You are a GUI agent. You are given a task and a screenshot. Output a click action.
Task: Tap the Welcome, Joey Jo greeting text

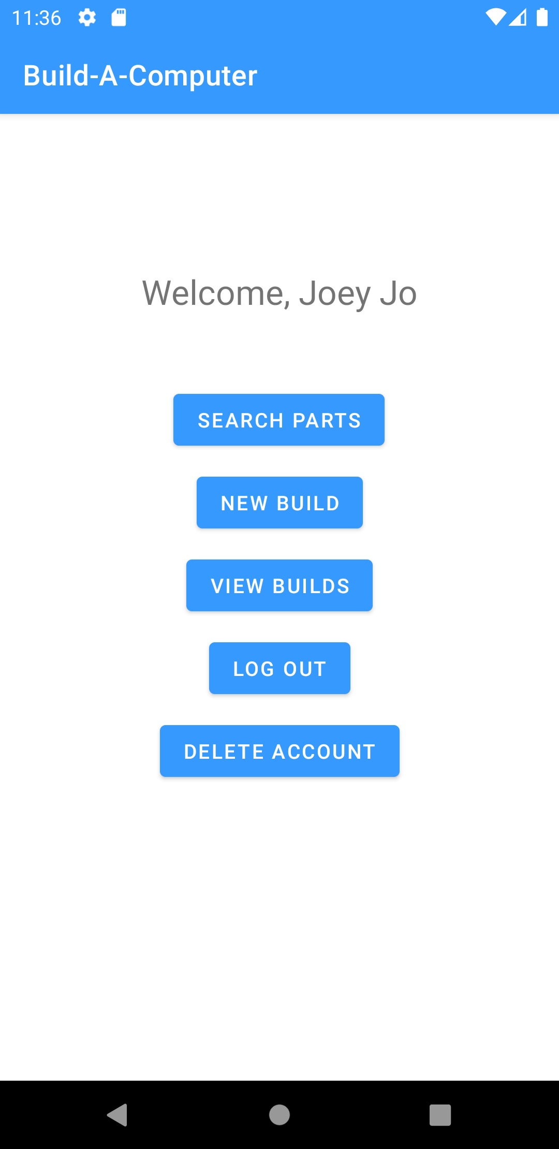[279, 292]
